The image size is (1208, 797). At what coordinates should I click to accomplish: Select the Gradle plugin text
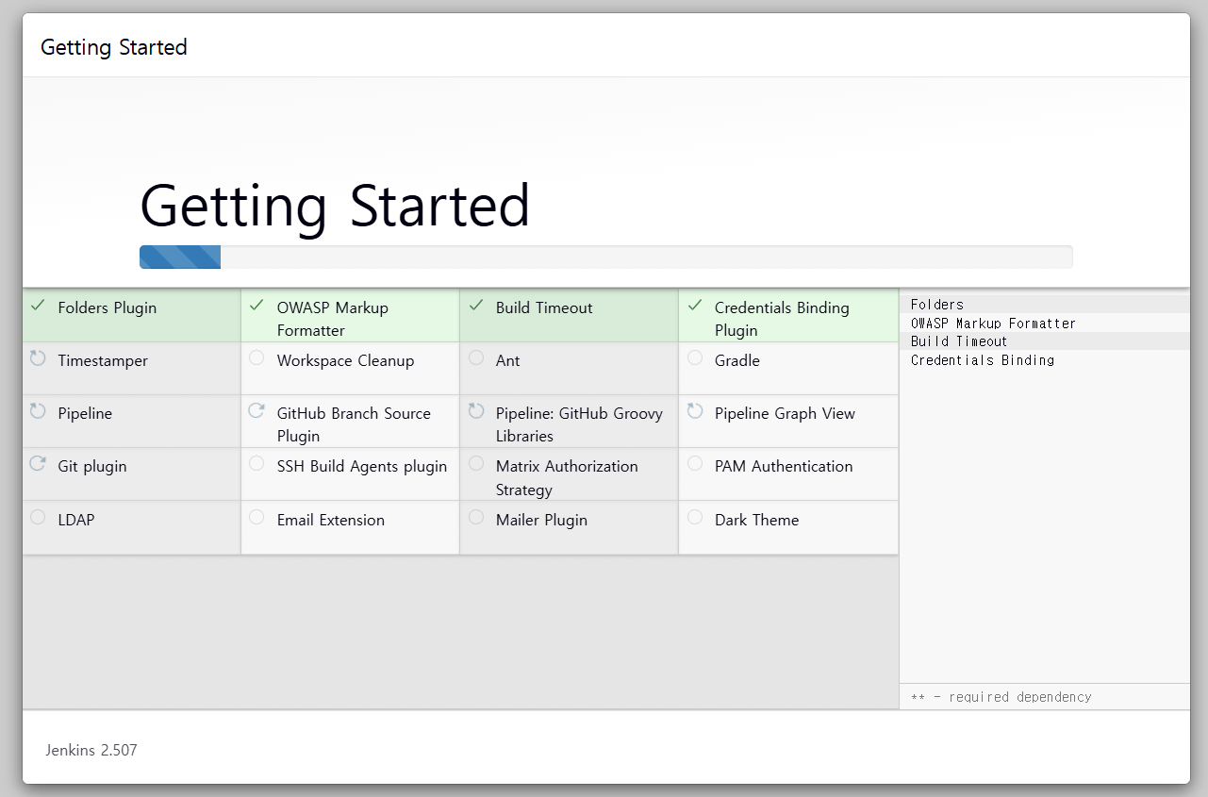tap(737, 360)
